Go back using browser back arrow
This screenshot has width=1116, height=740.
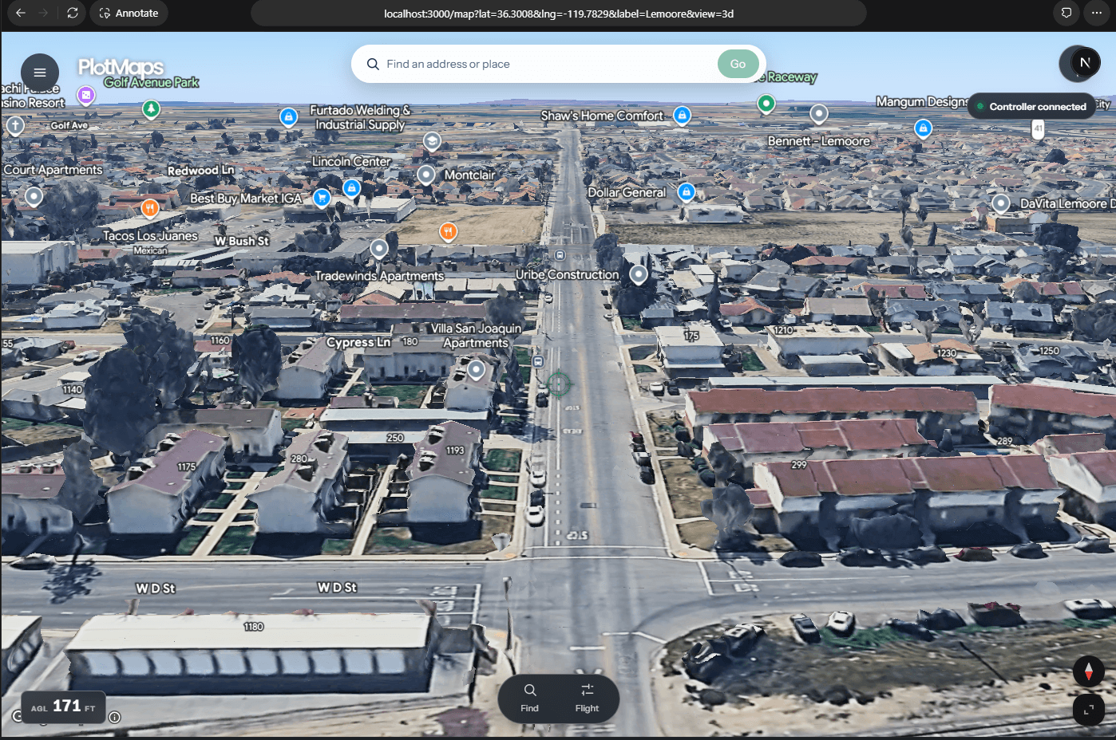(21, 13)
